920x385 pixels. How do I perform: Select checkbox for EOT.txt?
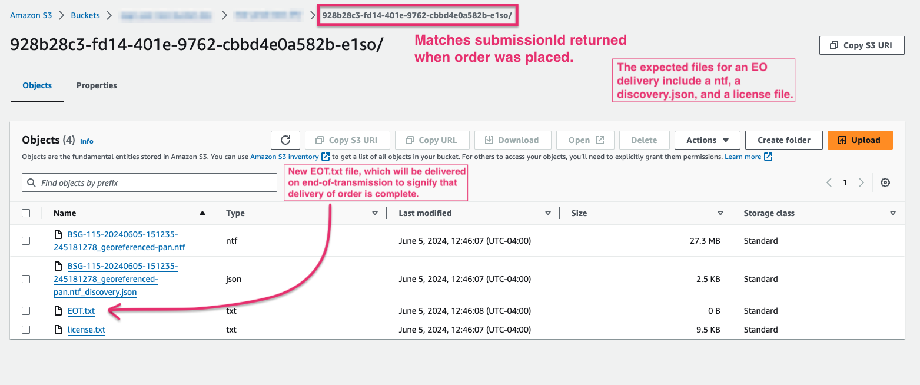[26, 311]
